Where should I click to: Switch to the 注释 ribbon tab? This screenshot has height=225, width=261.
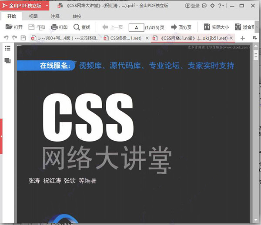(55, 16)
